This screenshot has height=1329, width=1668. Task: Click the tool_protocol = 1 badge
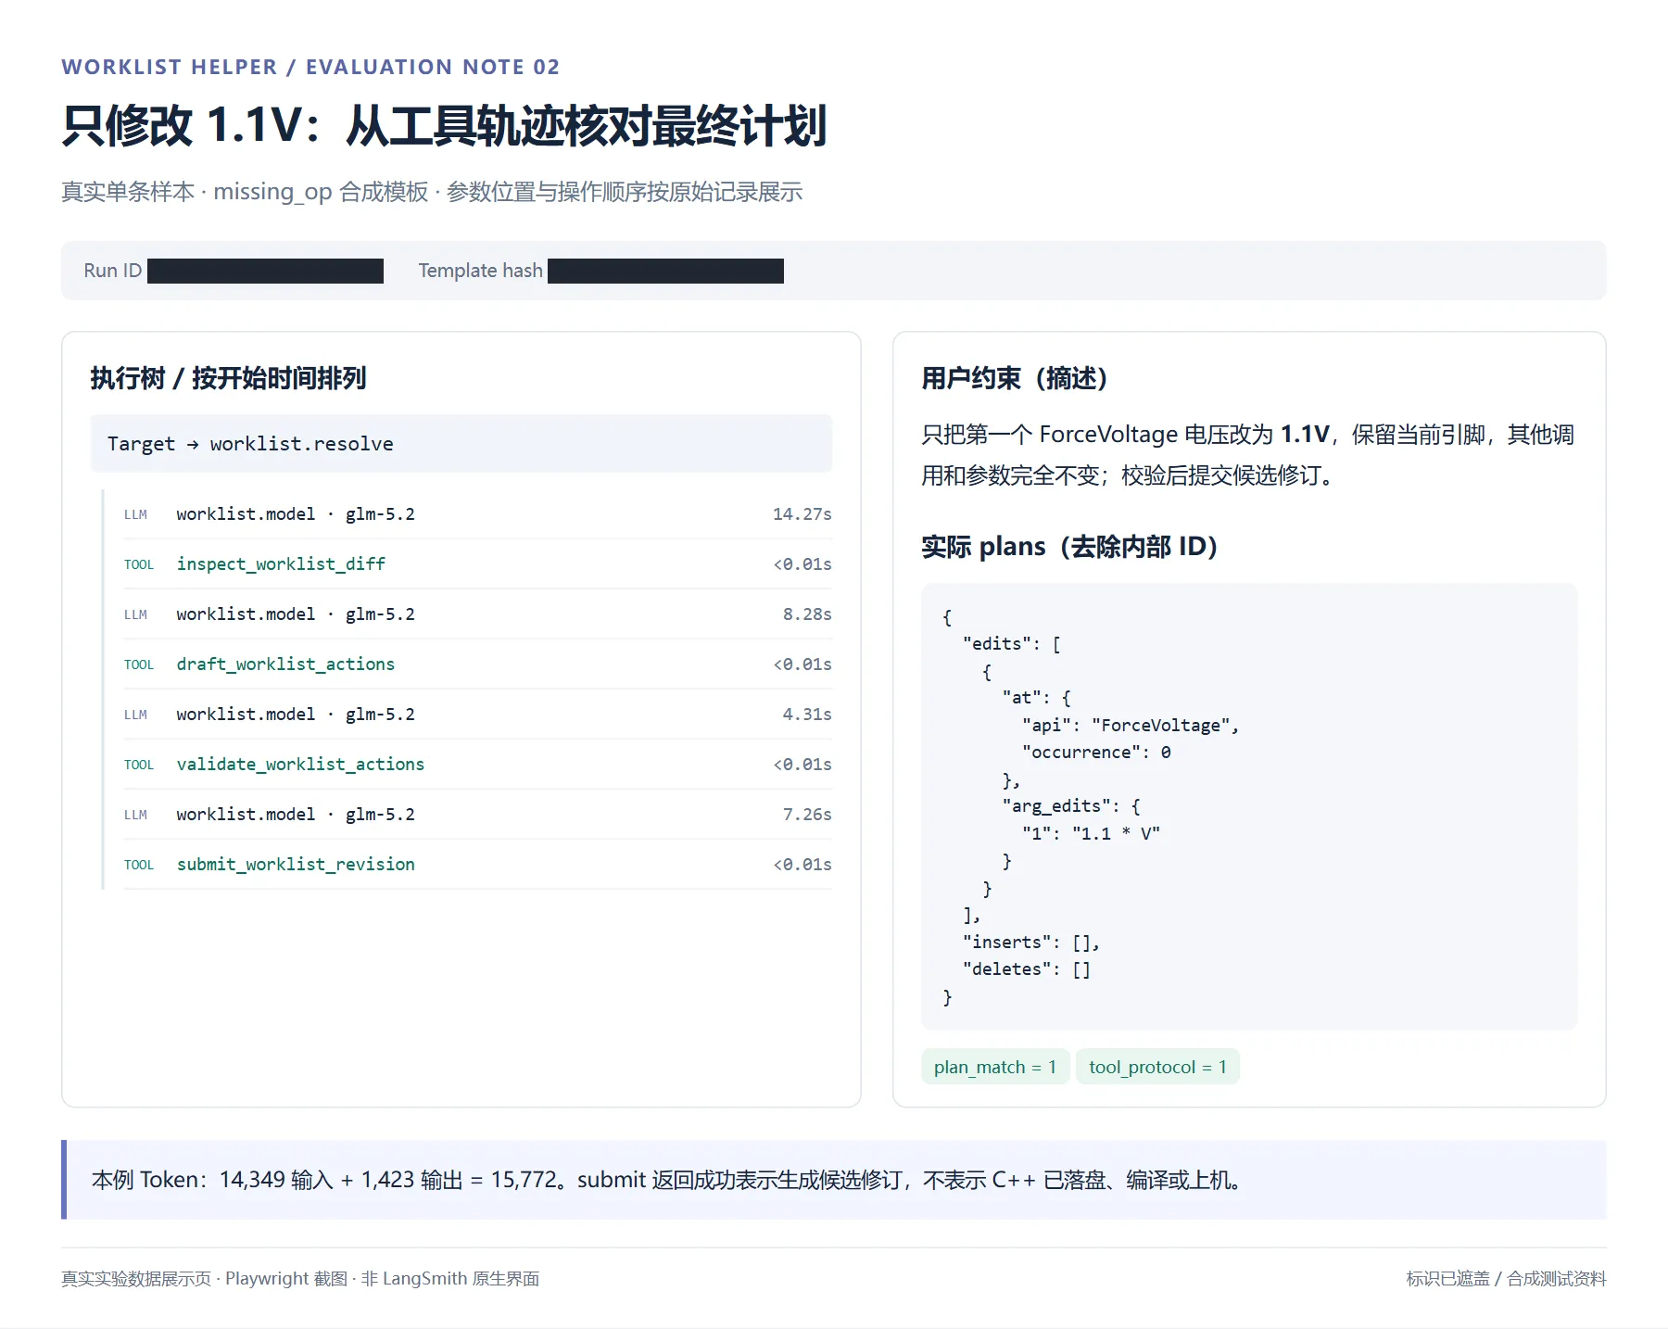(1157, 1067)
